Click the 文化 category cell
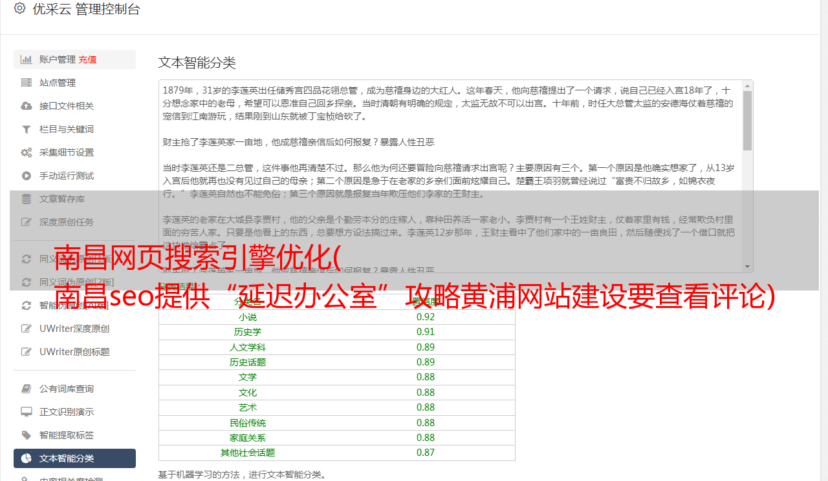The height and width of the screenshot is (481, 828). [248, 393]
